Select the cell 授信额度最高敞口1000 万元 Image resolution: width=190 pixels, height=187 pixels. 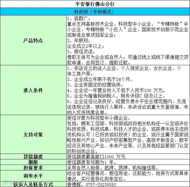point(128,157)
